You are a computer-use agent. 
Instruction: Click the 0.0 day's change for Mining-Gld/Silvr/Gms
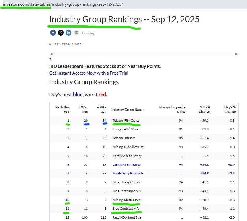(232, 147)
